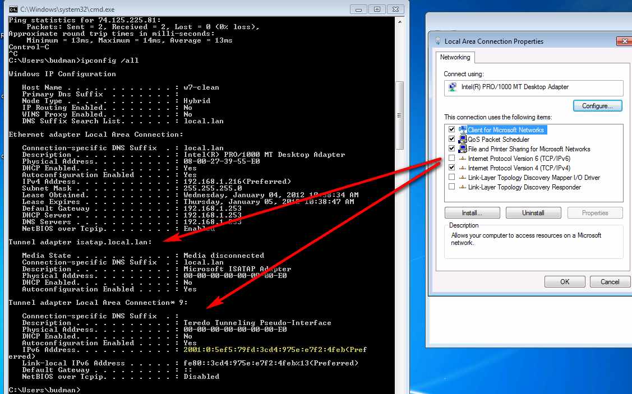This screenshot has height=394, width=632.
Task: Uncheck File and Printer Sharing for Microsoft Networks
Action: (452, 149)
